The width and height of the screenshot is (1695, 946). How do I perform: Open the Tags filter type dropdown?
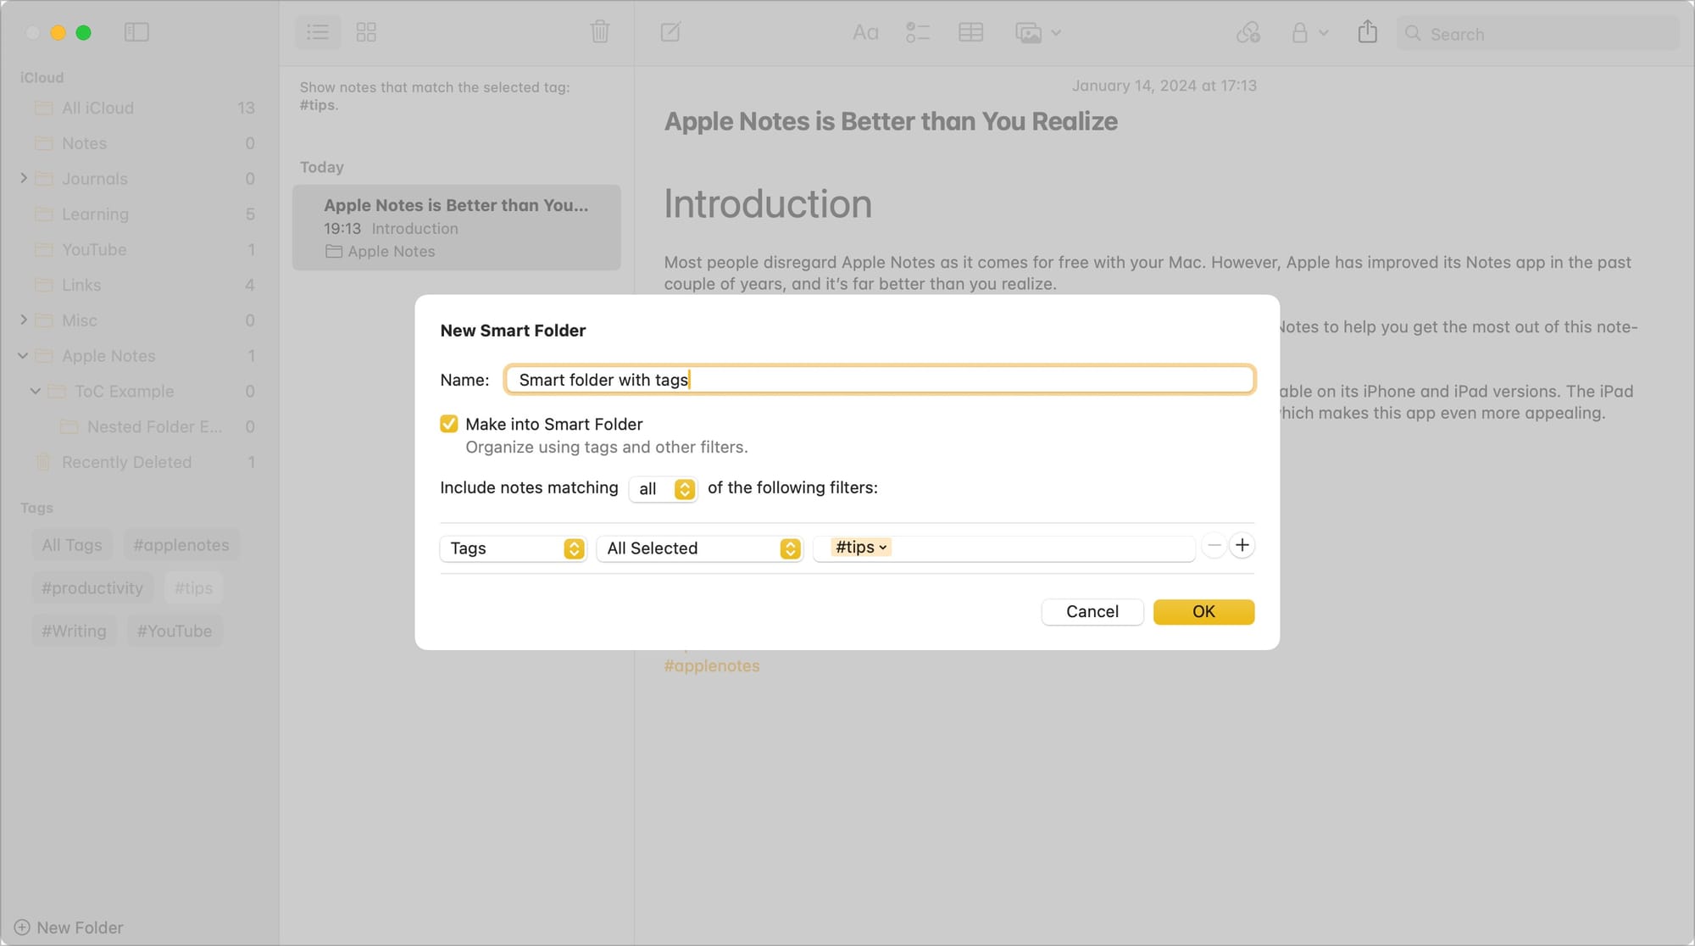point(513,548)
